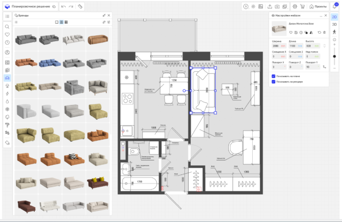Switch to 2D view tab

335,17
